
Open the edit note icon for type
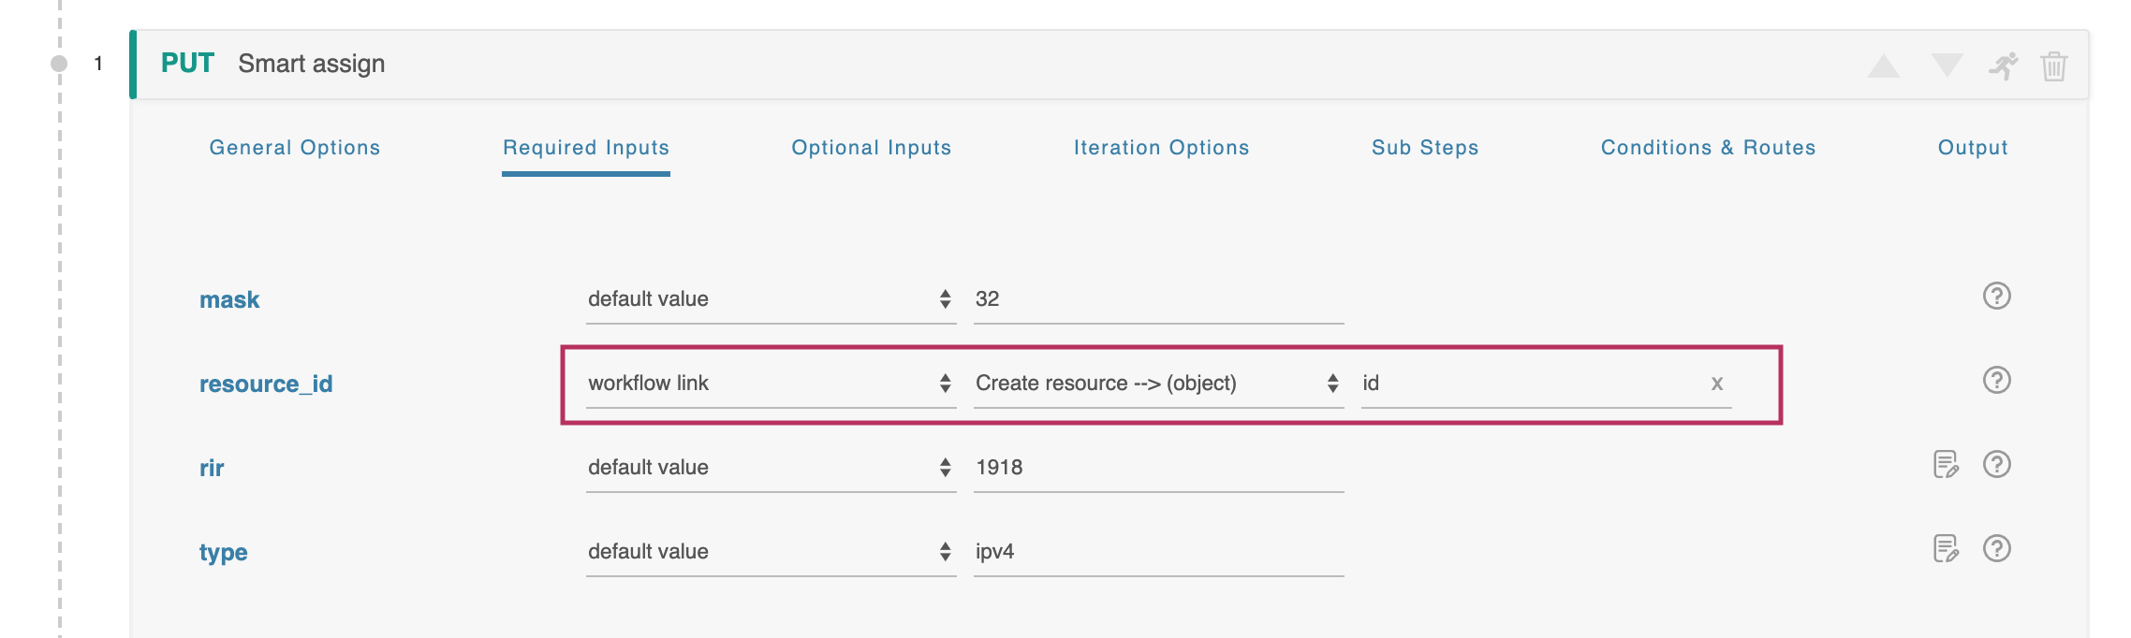pos(1946,549)
